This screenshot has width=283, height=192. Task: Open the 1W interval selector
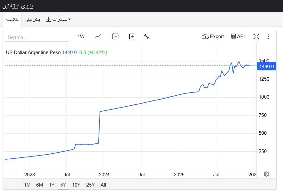tap(81, 36)
